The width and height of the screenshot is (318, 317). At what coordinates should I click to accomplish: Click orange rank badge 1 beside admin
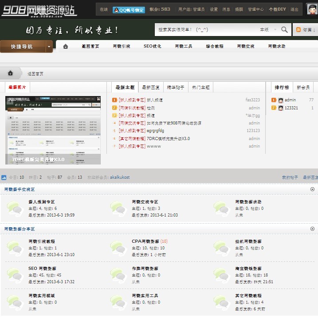tap(274, 100)
